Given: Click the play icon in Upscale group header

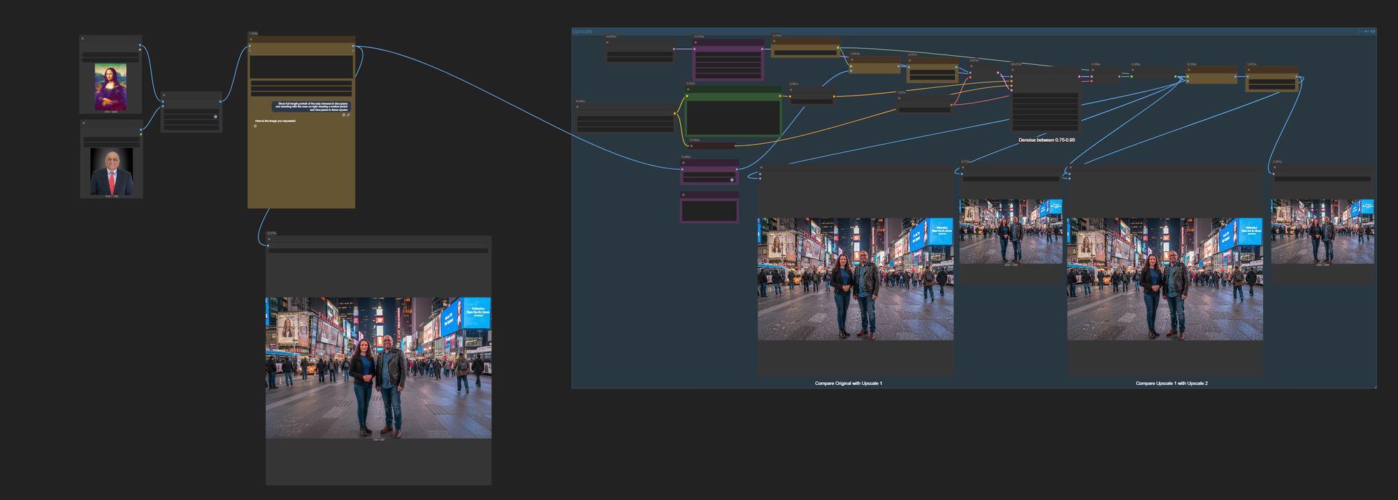Looking at the screenshot, I should [x=1360, y=31].
